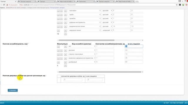Open the казахский language dropdown
The height and width of the screenshot is (105, 188).
pos(107,30)
